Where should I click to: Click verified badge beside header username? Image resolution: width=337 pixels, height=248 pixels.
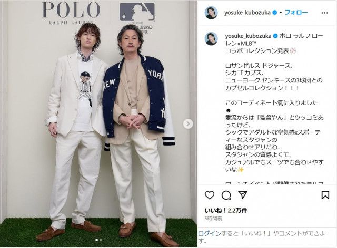pyautogui.click(x=275, y=13)
